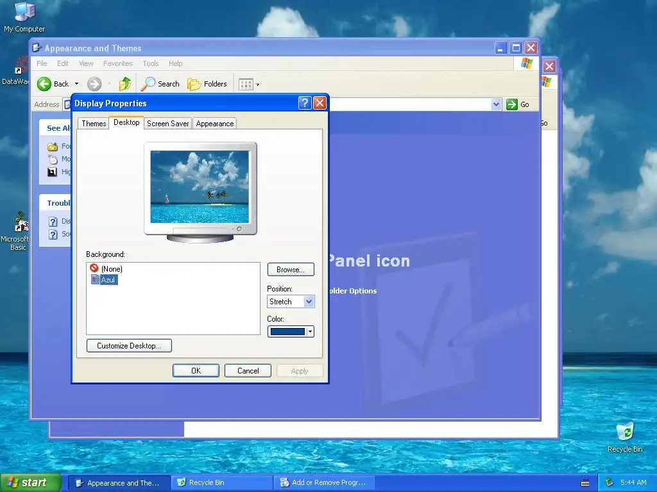The image size is (657, 492).
Task: Open the View menu
Action: tap(86, 63)
